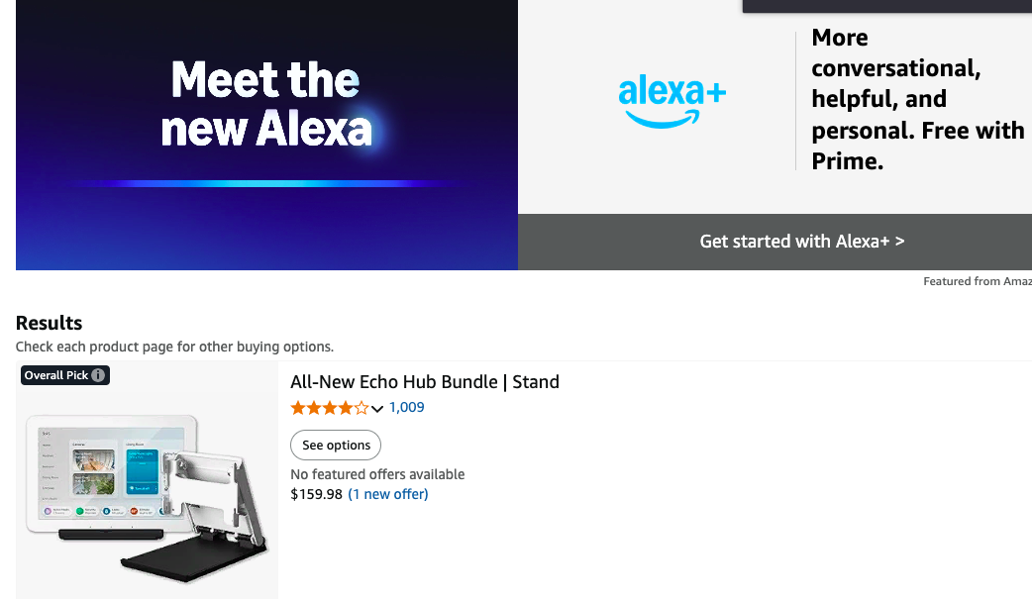Open the 1,009 ratings link
Image resolution: width=1032 pixels, height=599 pixels.
pyautogui.click(x=406, y=407)
